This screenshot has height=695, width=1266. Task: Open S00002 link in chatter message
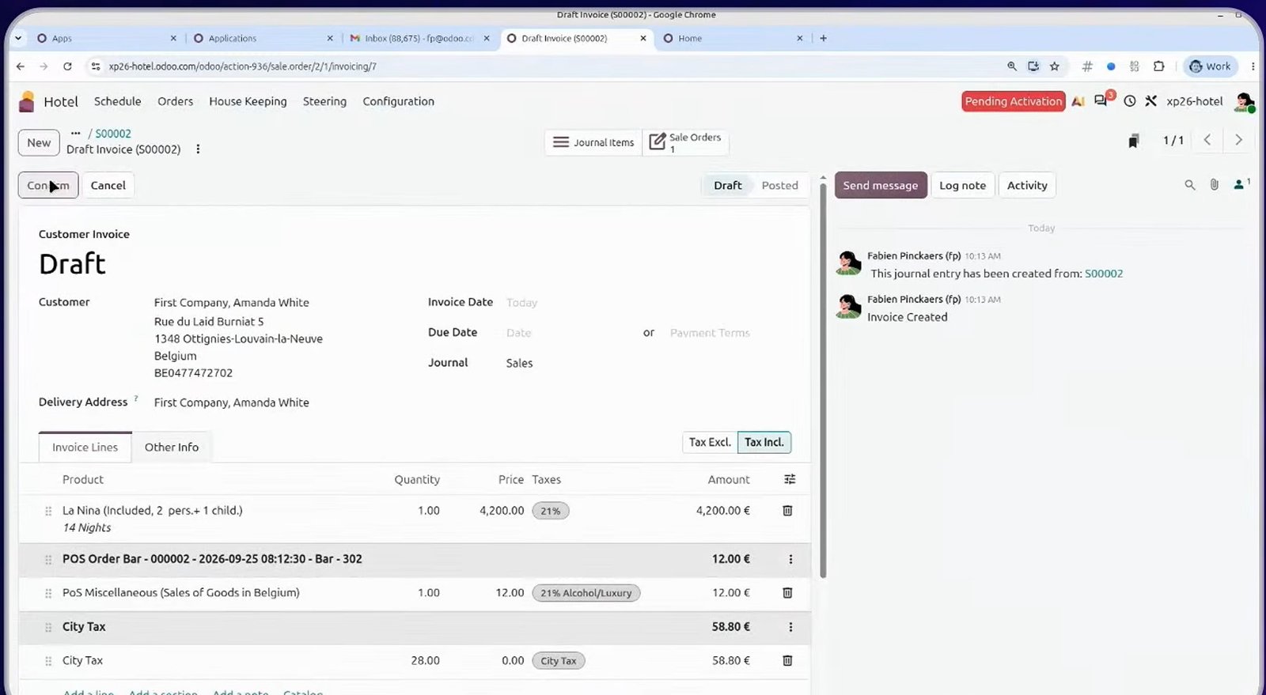(x=1104, y=274)
